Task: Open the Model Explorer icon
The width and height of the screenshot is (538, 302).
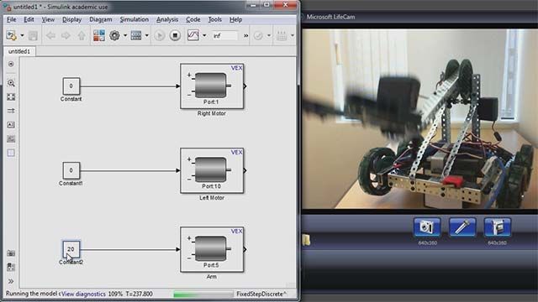Action: click(x=136, y=35)
